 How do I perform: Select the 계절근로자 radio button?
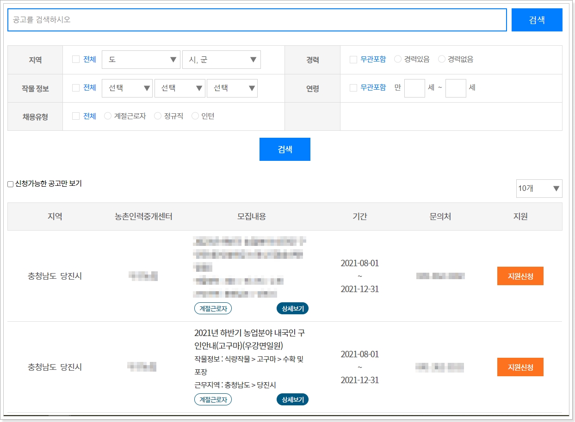click(108, 116)
